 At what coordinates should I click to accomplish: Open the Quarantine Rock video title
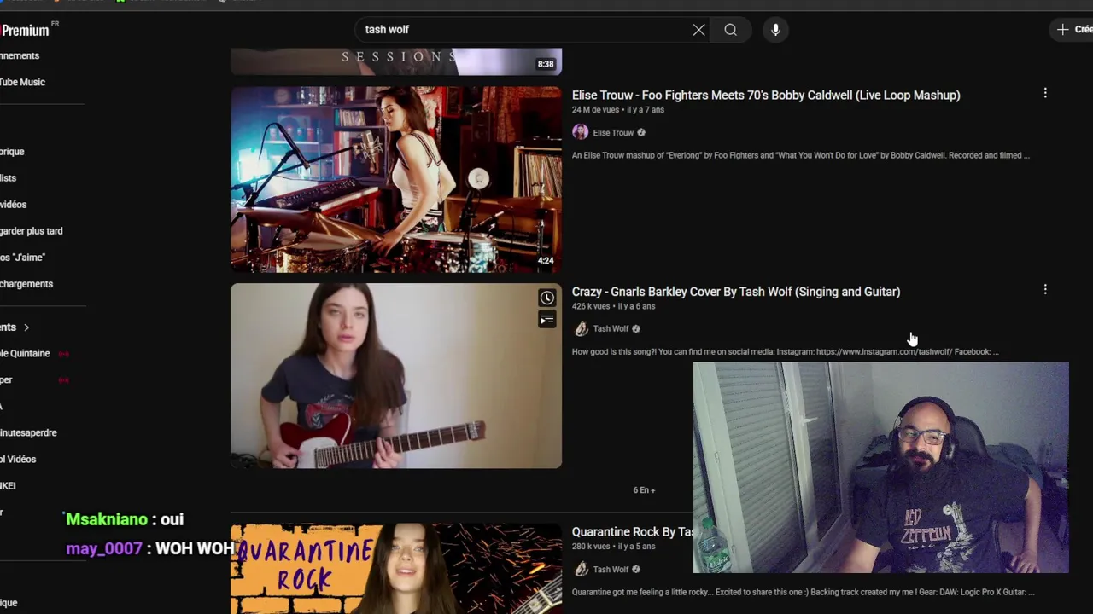point(633,532)
